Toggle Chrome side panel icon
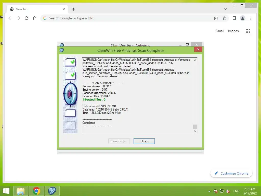The width and height of the screenshot is (261, 196). pyautogui.click(x=234, y=18)
